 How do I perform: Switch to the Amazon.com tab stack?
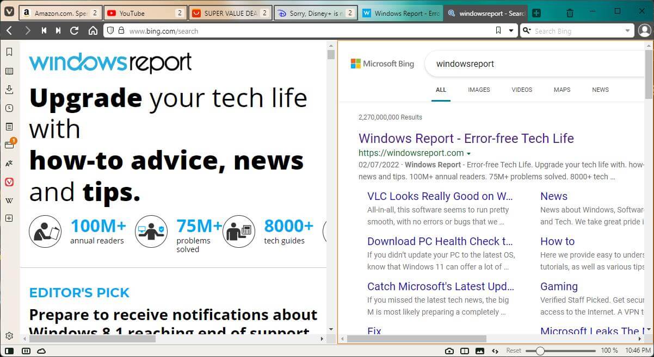(x=60, y=13)
